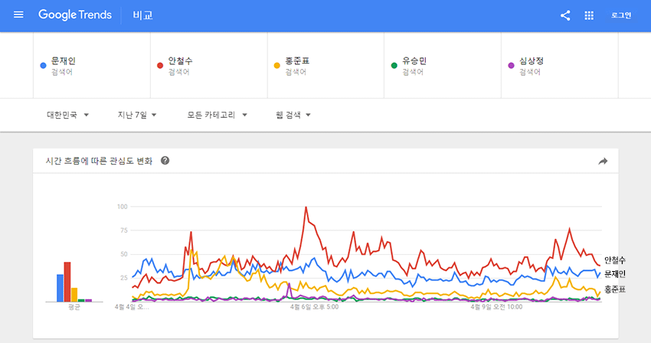
Task: Open the Google apps grid
Action: click(589, 15)
